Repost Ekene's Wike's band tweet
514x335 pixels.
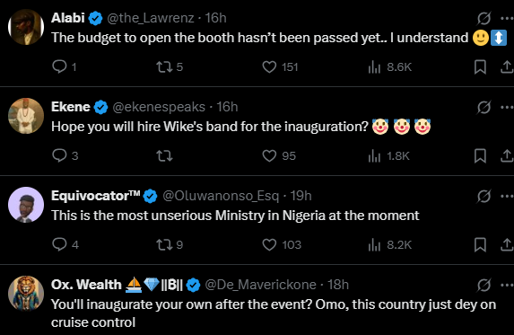pyautogui.click(x=164, y=156)
